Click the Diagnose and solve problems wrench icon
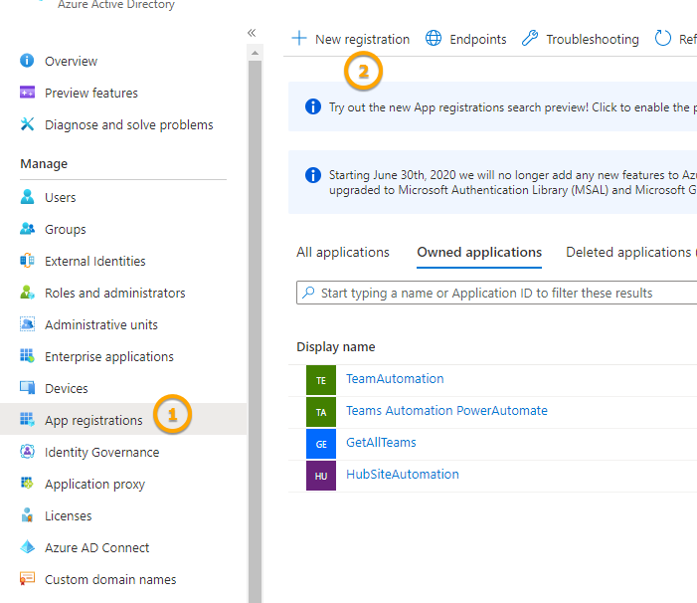Viewport: 697px width, 603px height. coord(27,124)
